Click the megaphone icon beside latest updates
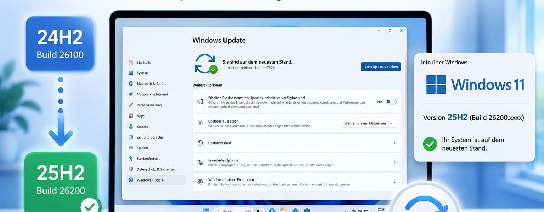The height and width of the screenshot is (212, 544). [x=200, y=102]
